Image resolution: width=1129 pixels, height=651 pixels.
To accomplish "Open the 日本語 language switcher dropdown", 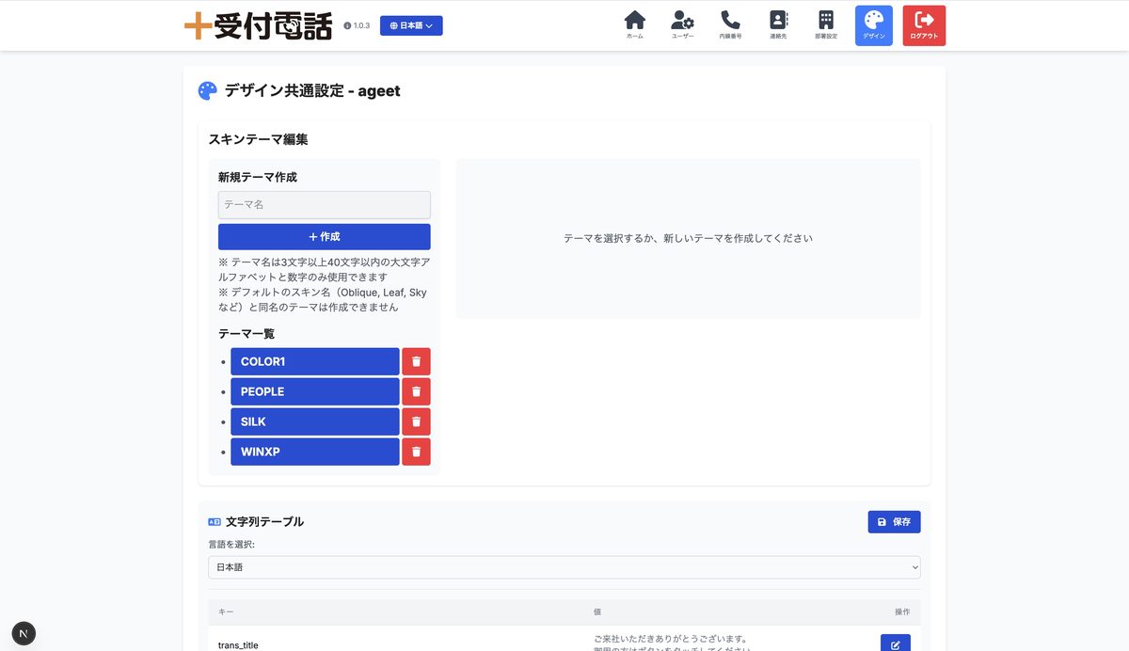I will click(x=411, y=25).
